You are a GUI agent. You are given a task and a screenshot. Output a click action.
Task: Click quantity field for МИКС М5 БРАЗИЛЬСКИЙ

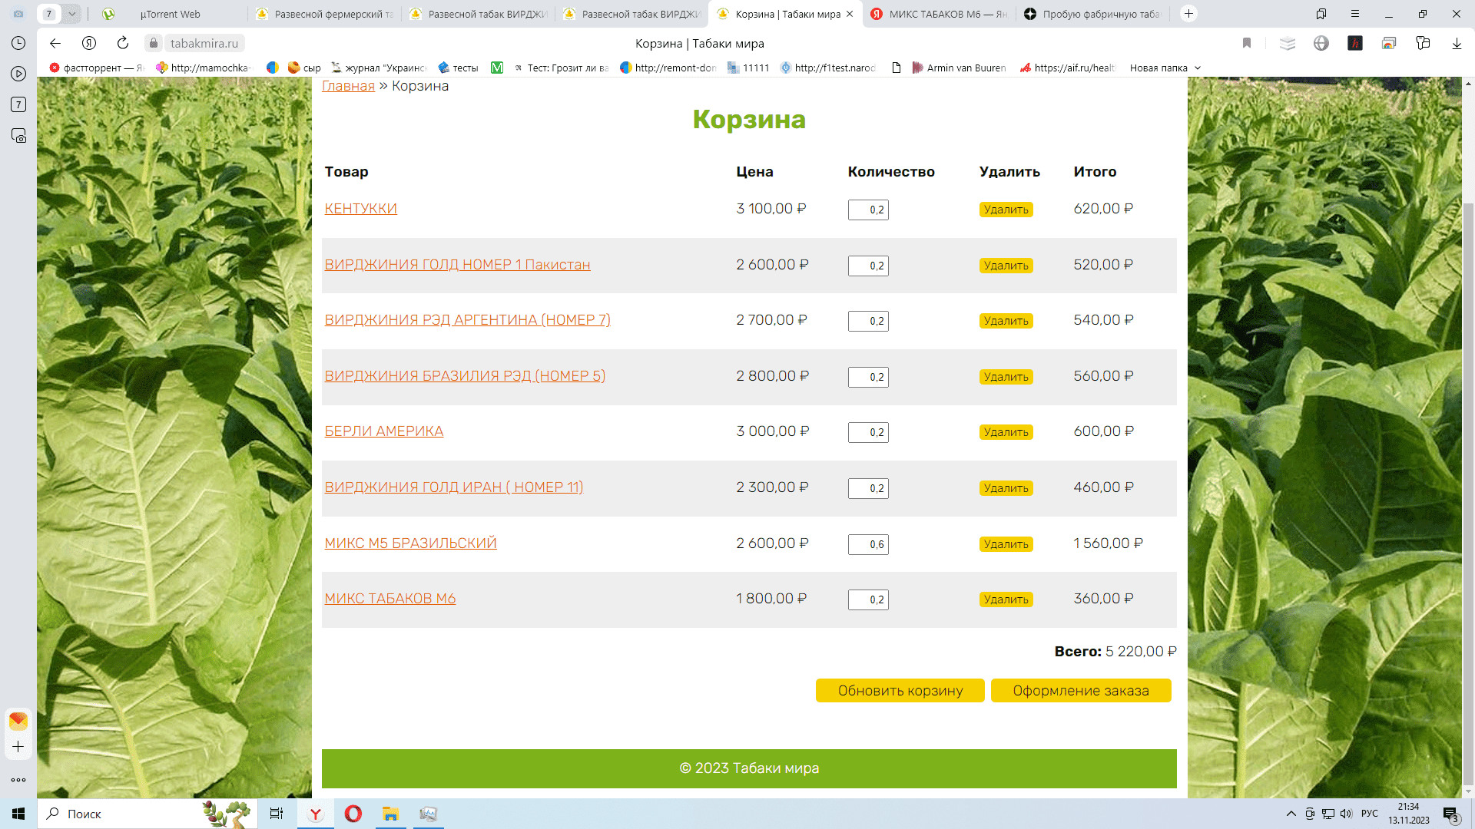[x=868, y=544]
